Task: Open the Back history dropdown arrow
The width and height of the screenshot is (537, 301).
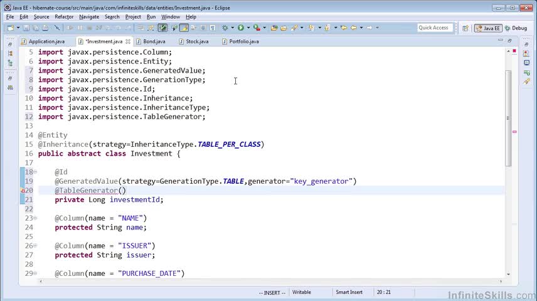Action: [361, 28]
